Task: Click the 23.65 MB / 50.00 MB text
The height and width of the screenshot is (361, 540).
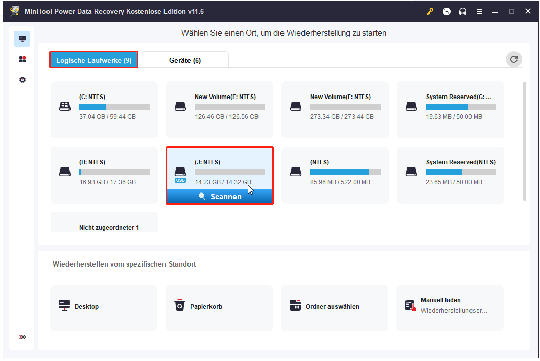Action: pyautogui.click(x=454, y=182)
